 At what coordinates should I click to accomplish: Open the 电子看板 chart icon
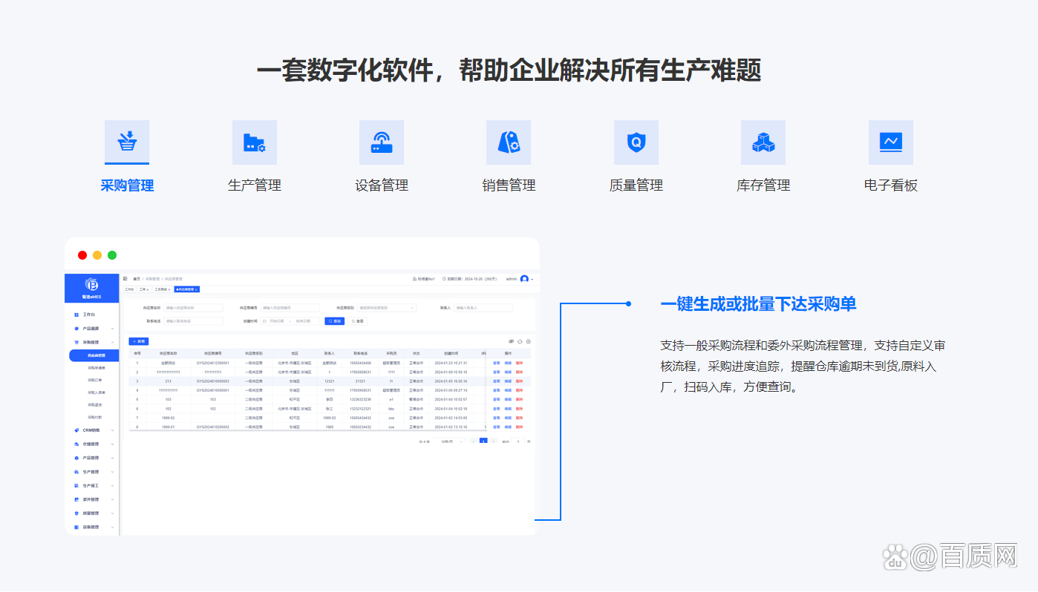(891, 142)
